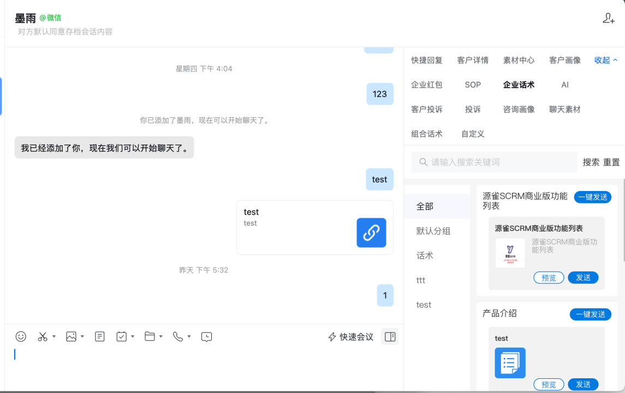
Task: Open the send file folder icon
Action: pos(148,336)
